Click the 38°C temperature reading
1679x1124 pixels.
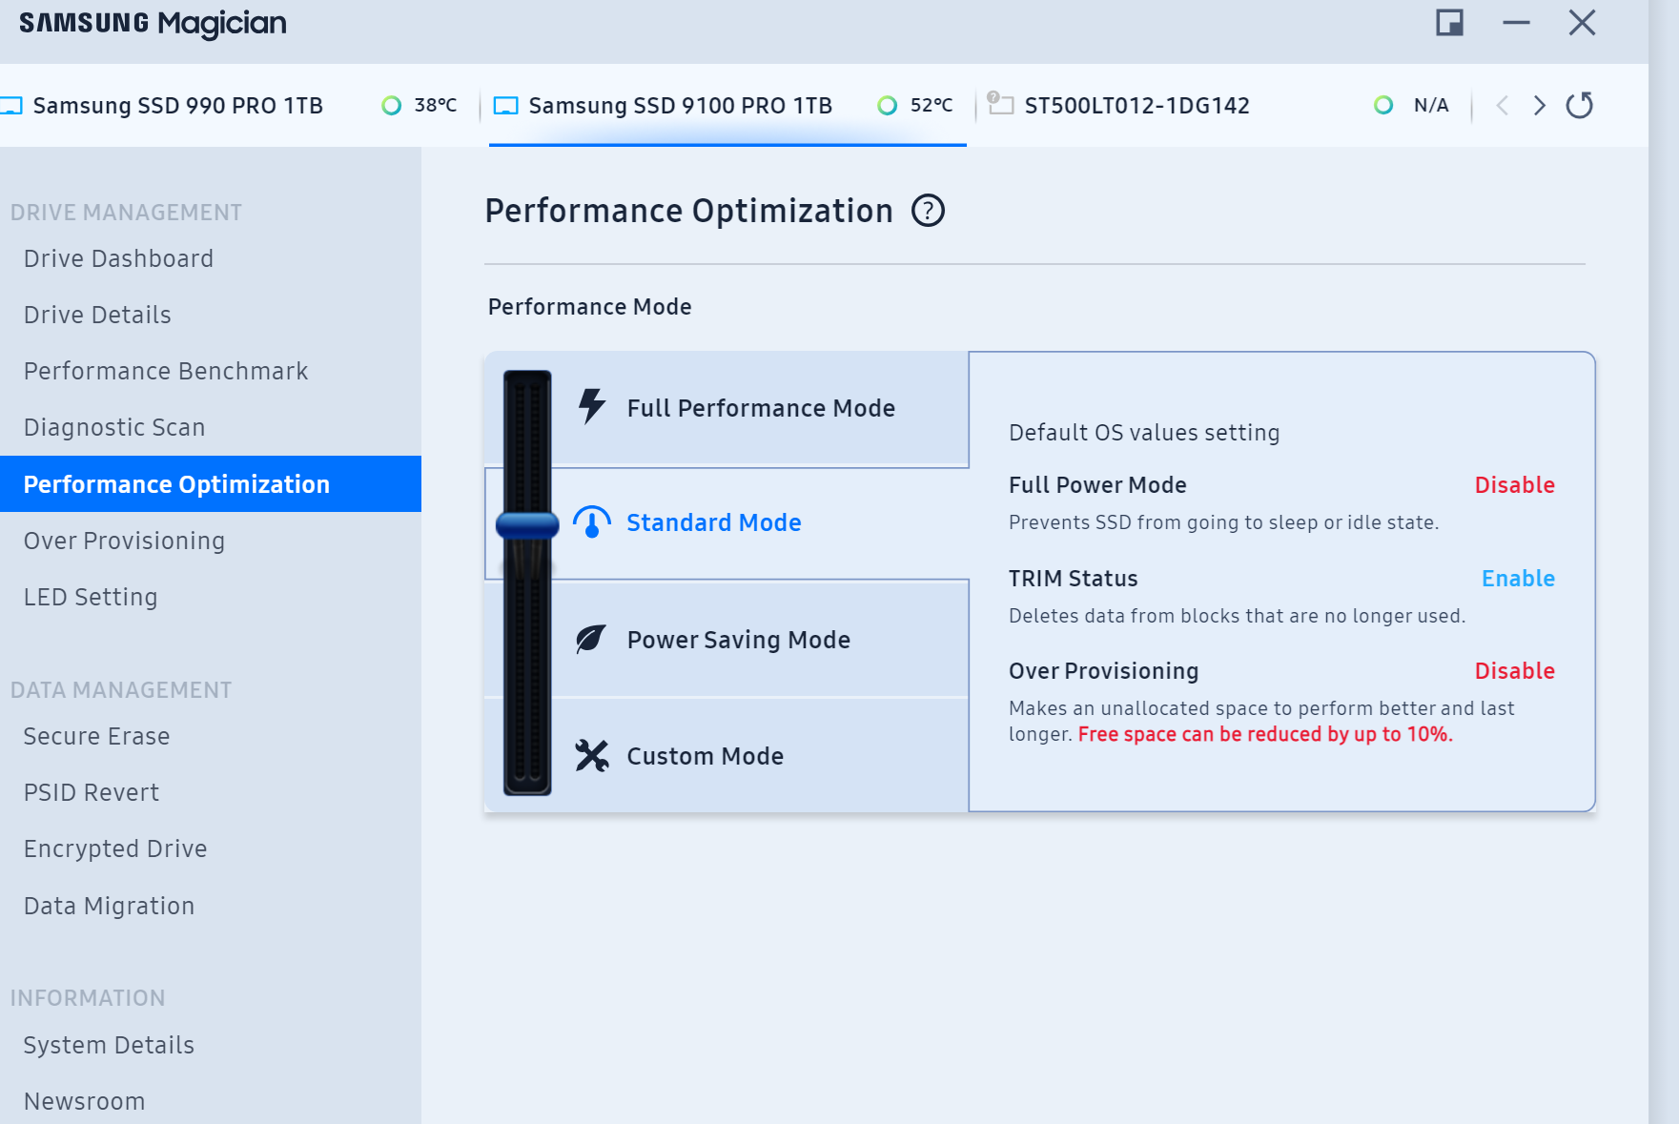click(436, 105)
